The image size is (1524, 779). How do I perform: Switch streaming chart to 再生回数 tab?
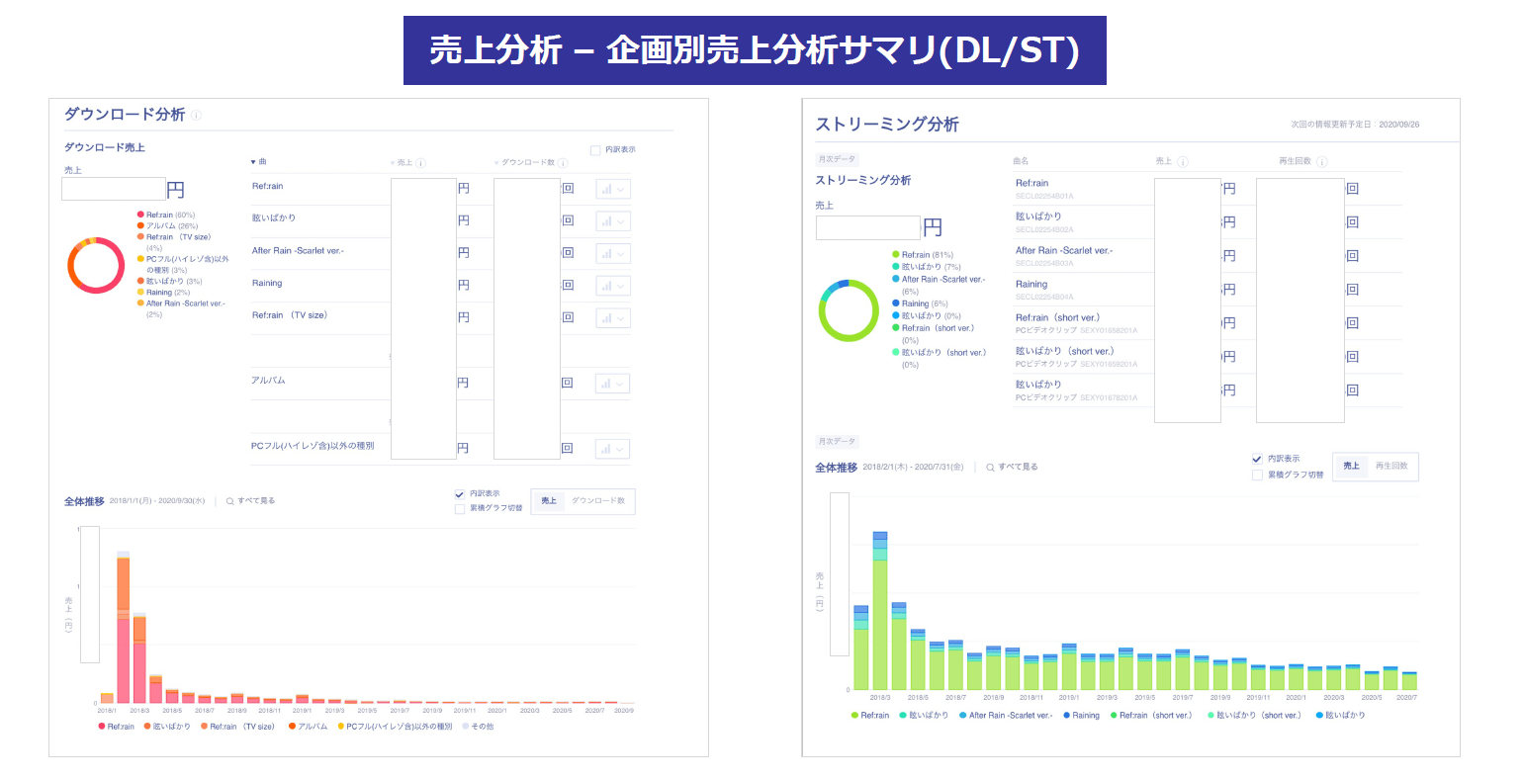pos(1391,467)
